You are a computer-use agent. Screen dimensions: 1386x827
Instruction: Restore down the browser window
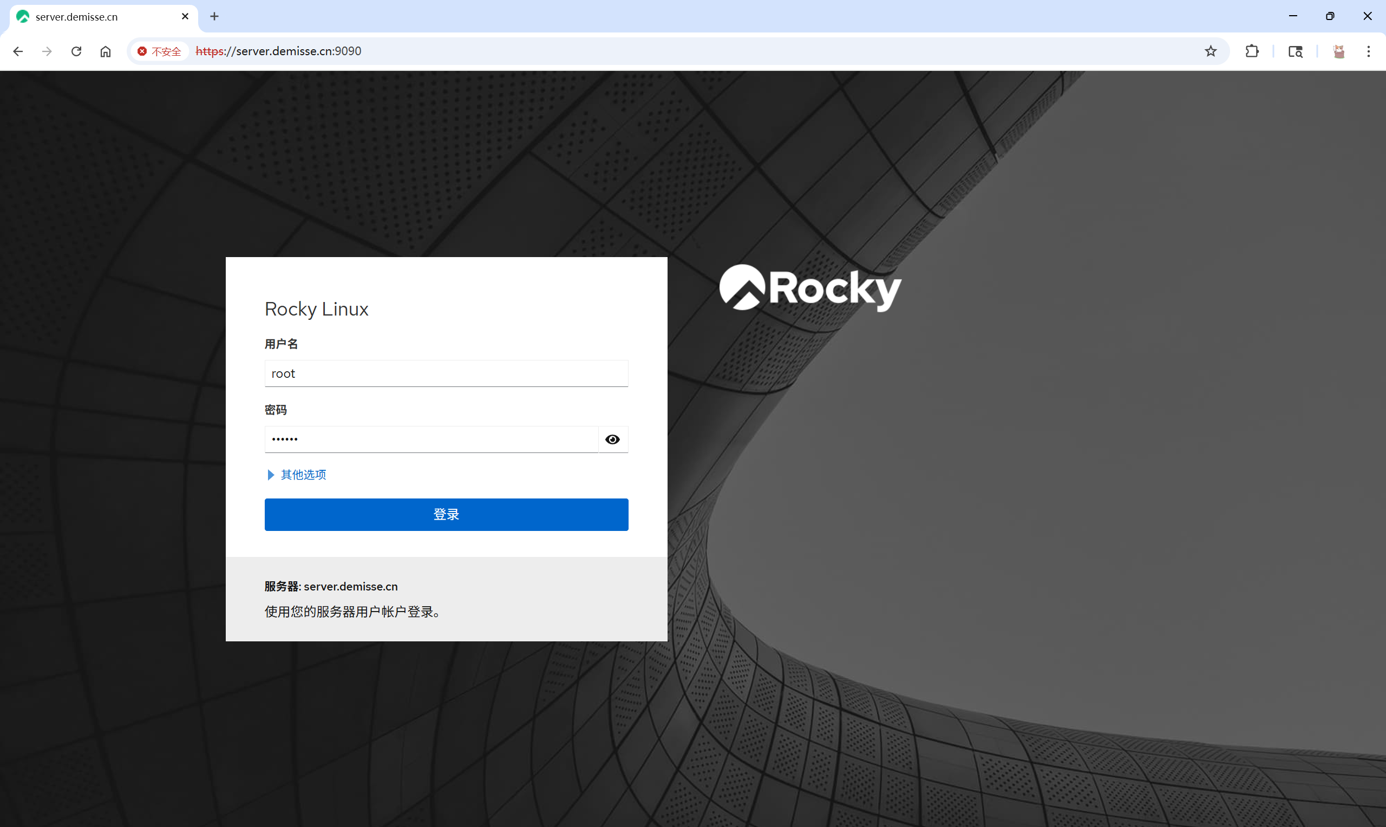[x=1330, y=16]
